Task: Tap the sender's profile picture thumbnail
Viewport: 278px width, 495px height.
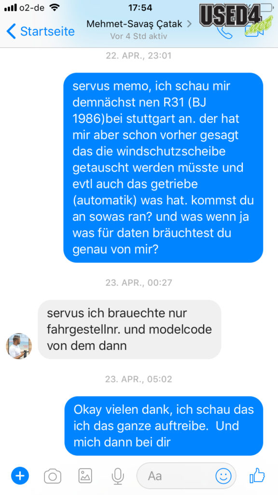Action: click(x=19, y=346)
